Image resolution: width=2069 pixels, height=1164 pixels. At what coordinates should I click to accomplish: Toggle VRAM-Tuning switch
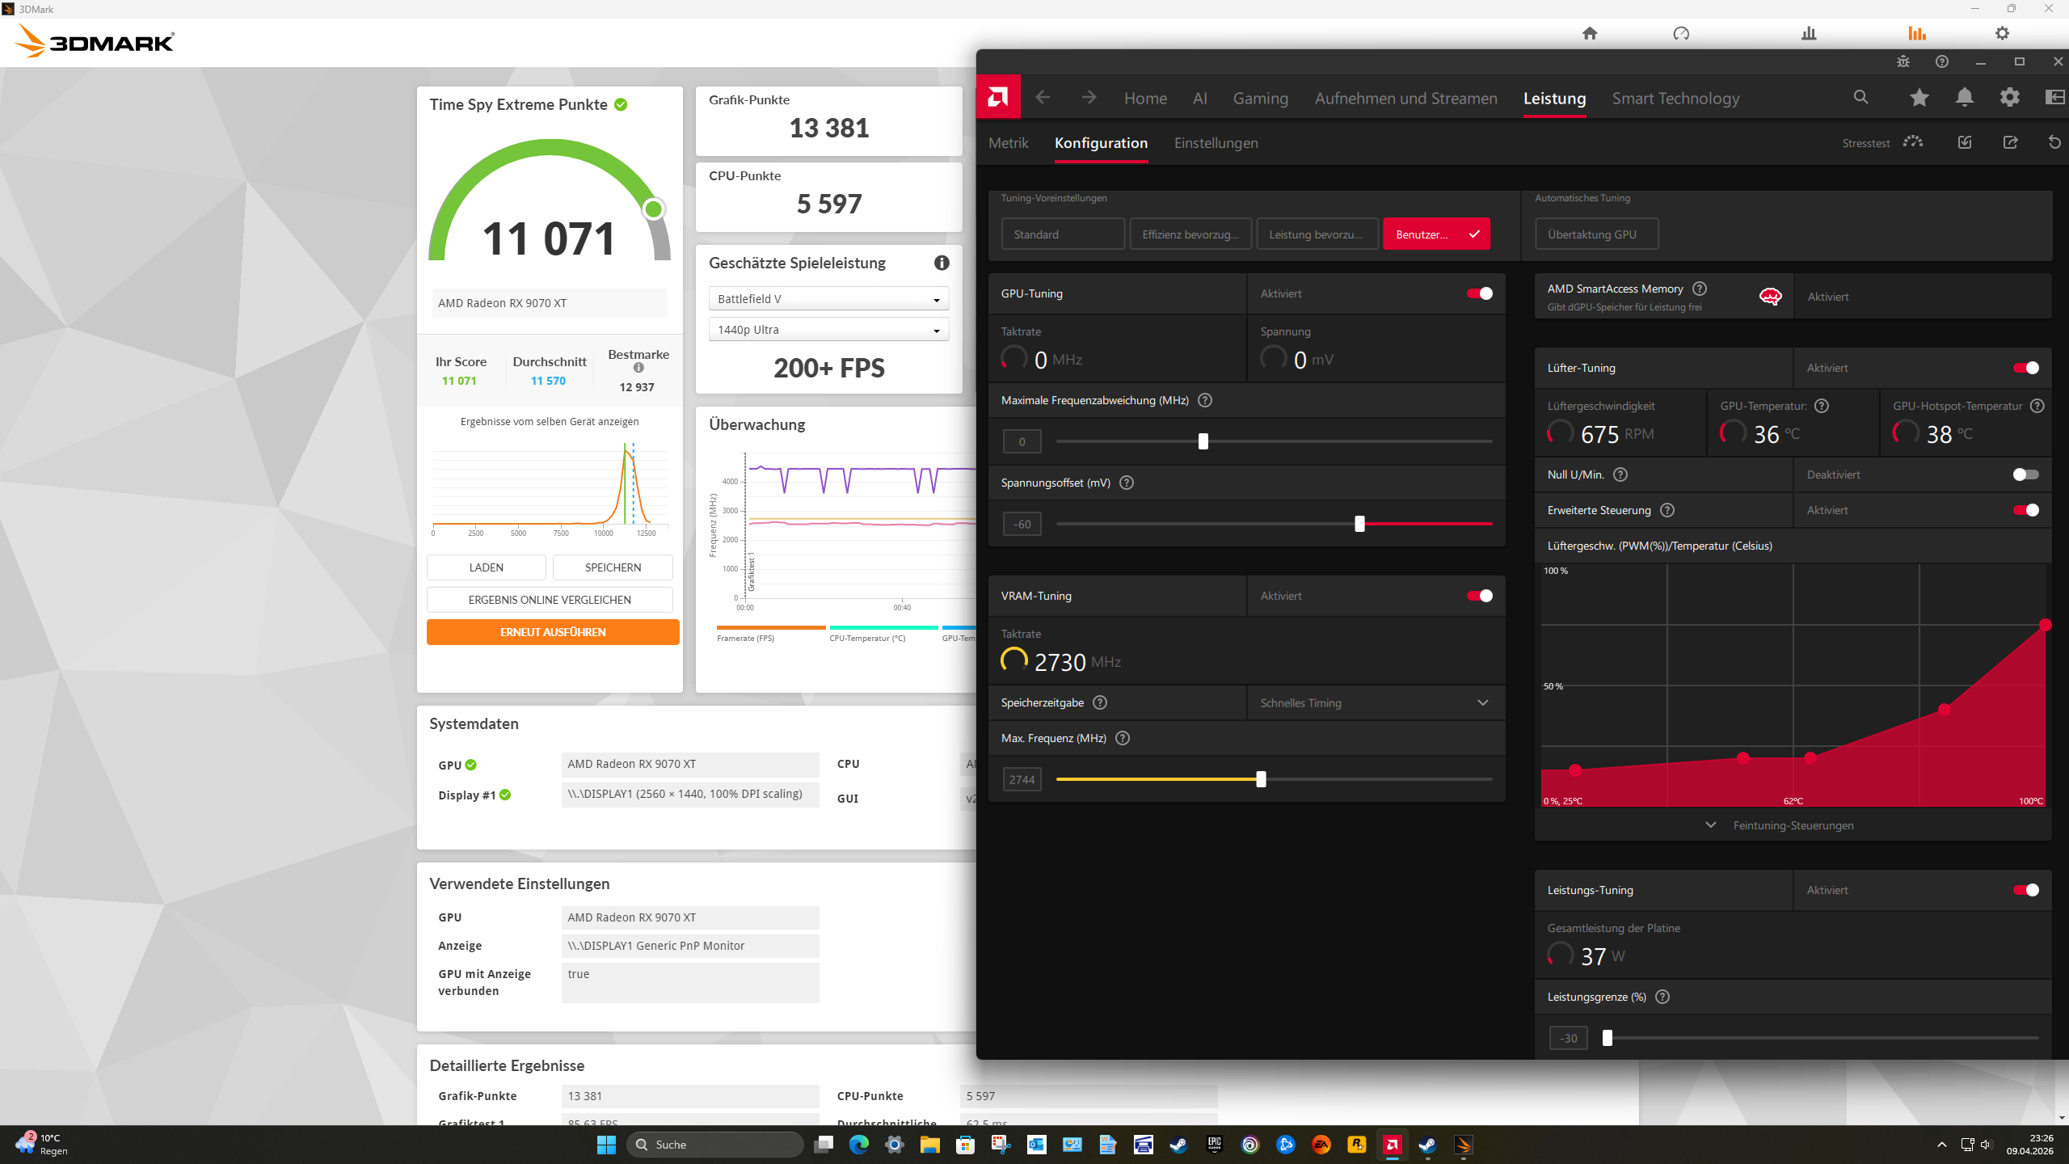(x=1480, y=596)
